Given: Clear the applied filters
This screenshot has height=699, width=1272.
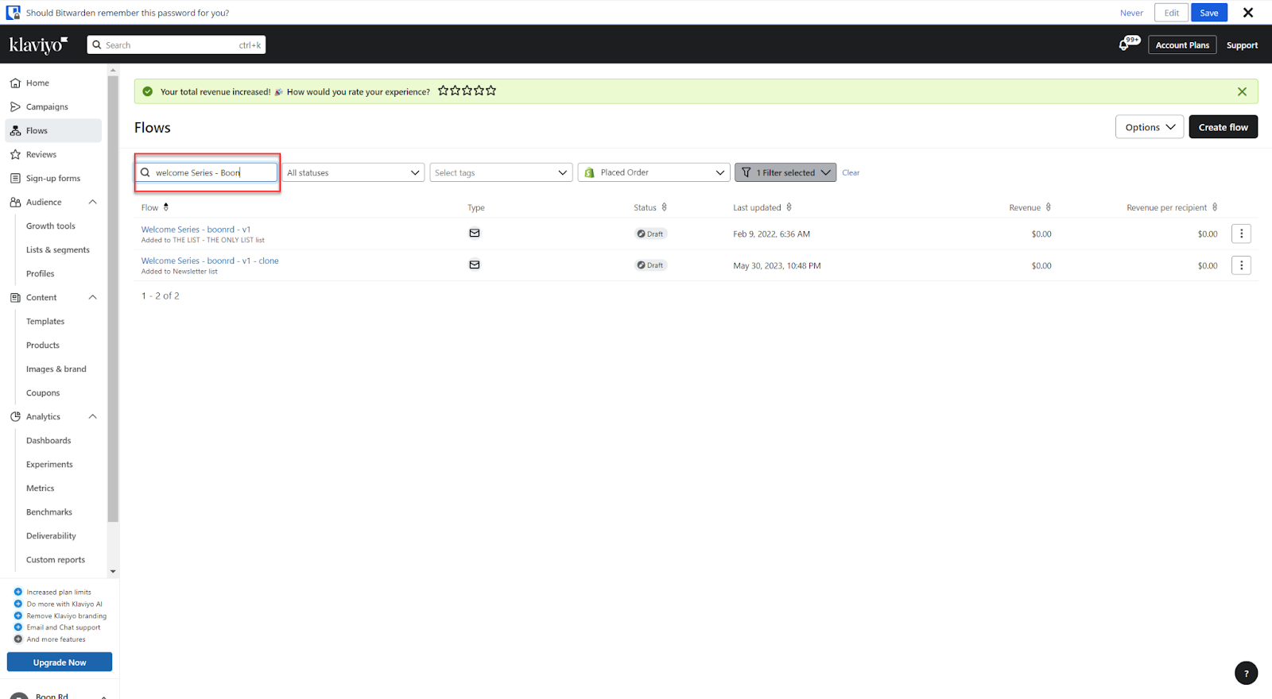Looking at the screenshot, I should 851,172.
